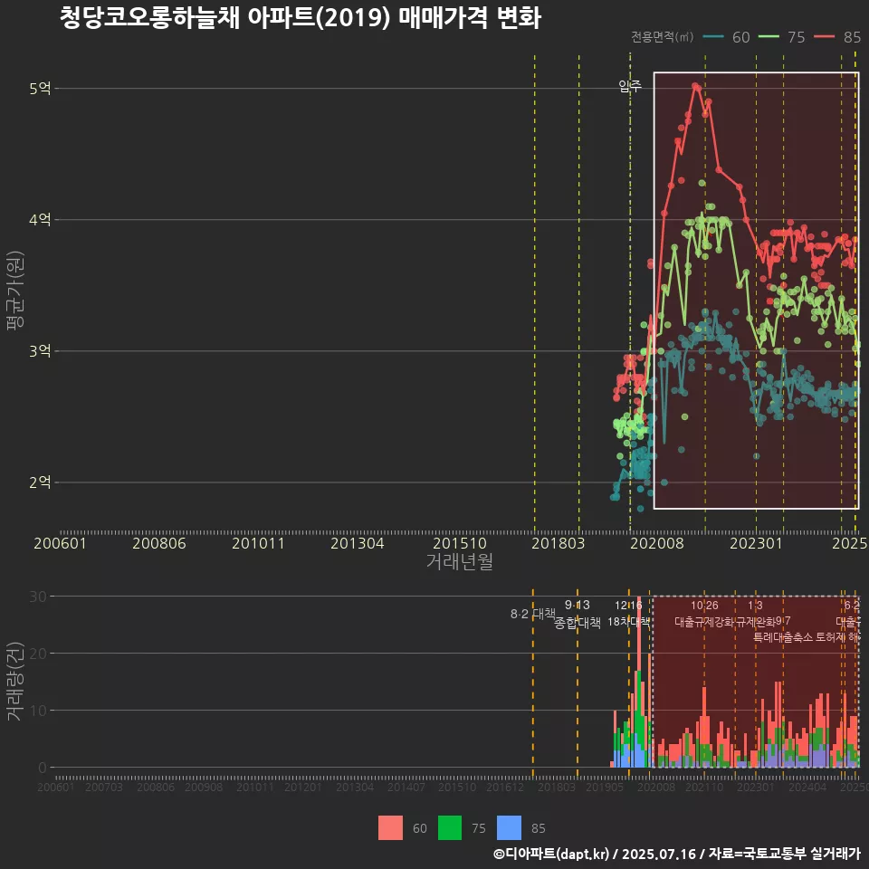Viewport: 869px width, 869px height.
Task: Click '201803' on the price chart x-axis
Action: point(559,543)
